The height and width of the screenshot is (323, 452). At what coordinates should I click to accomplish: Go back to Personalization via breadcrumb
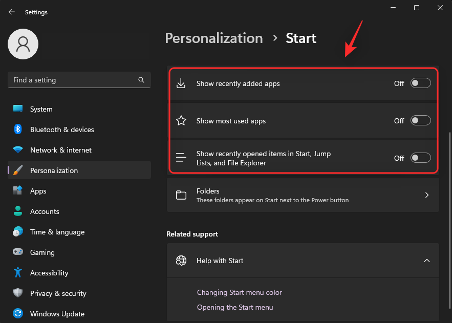click(214, 38)
